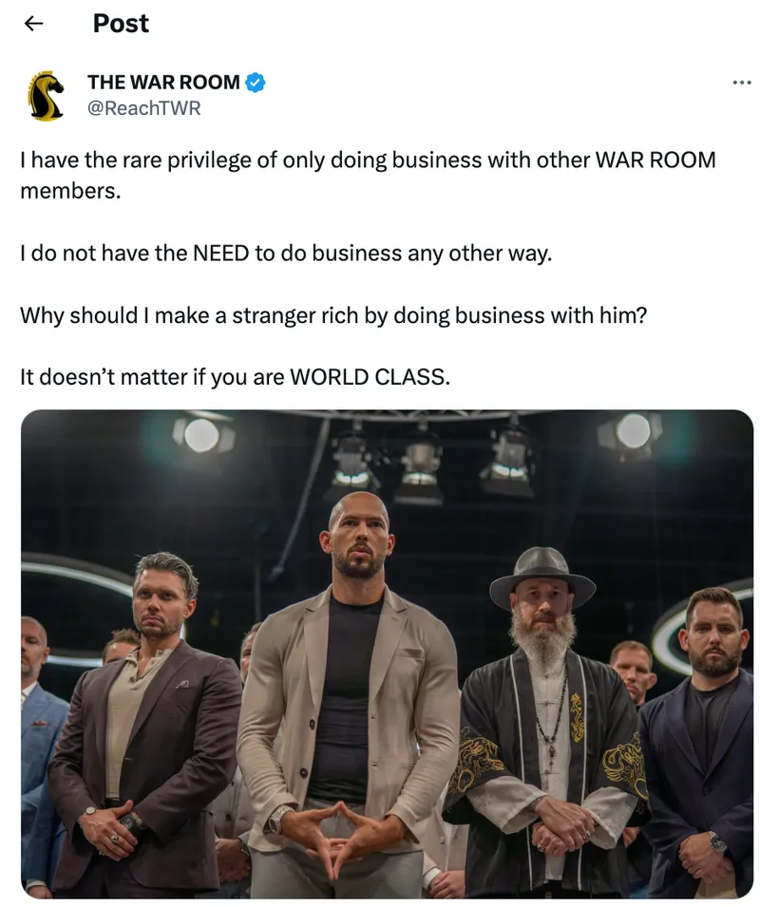The width and height of the screenshot is (760, 907).
Task: Click the line about the NEED
Action: [286, 254]
